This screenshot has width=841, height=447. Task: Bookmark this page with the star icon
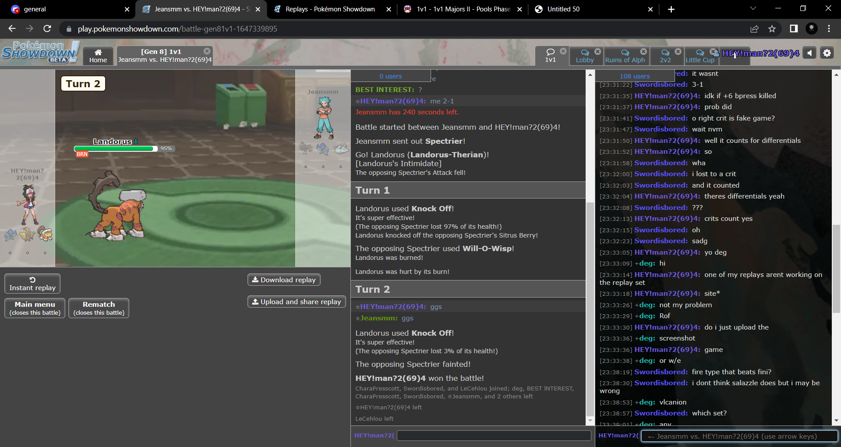click(772, 28)
